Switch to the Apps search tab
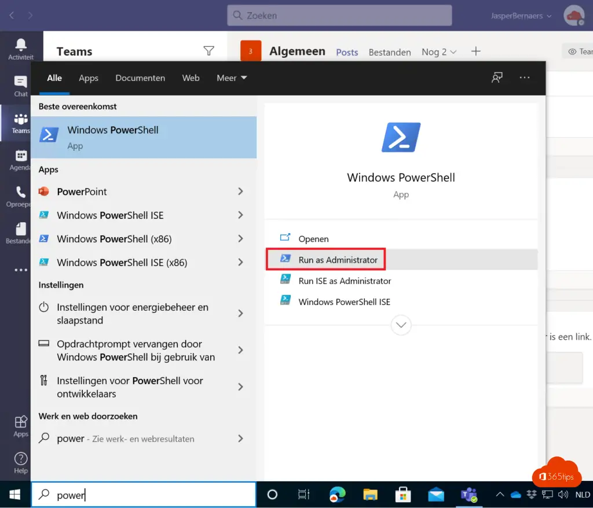 89,78
